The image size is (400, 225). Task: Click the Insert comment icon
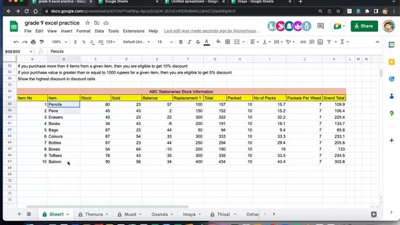click(312, 42)
